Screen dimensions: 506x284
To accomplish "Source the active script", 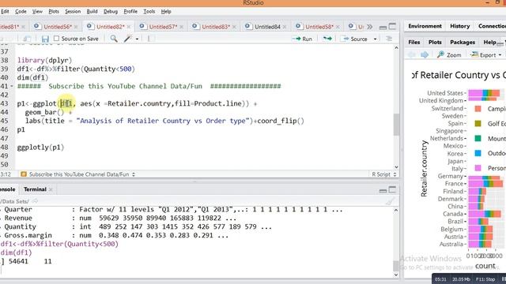I will [355, 39].
